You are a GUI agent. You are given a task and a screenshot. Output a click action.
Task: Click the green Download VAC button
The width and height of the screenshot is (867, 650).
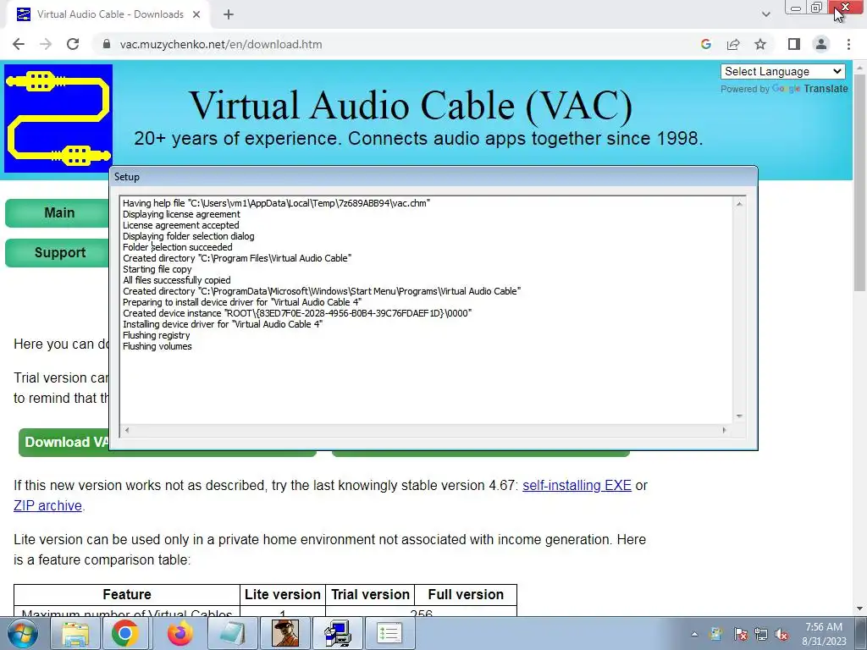tap(64, 442)
